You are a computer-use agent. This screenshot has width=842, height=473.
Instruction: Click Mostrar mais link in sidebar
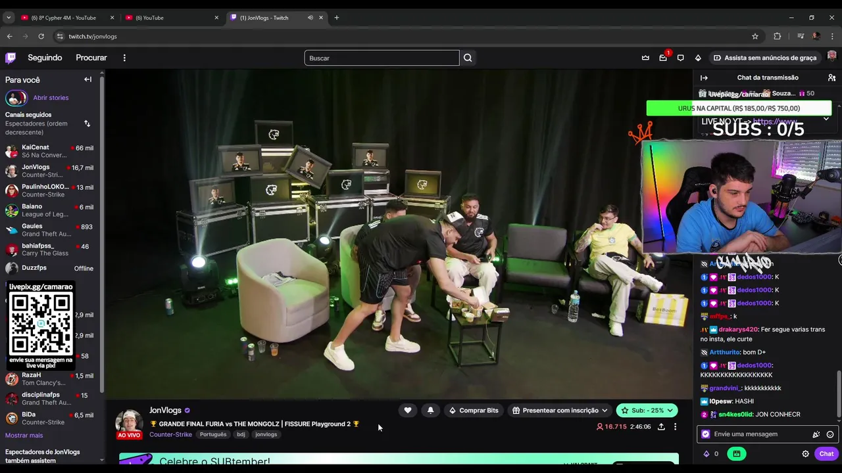[x=24, y=436]
